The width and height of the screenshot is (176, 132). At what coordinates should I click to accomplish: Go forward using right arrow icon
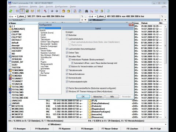(x=57, y=11)
